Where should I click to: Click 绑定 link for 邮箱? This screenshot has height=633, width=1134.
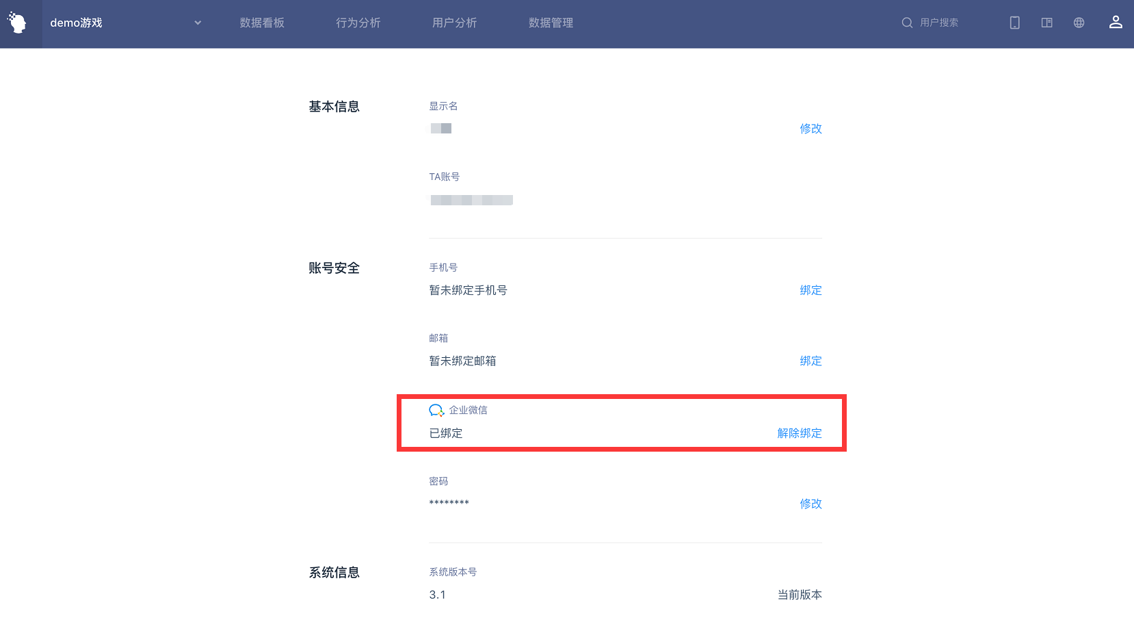810,361
